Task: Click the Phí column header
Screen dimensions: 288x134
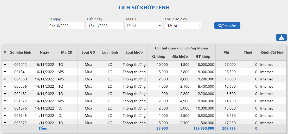Action: (226, 52)
